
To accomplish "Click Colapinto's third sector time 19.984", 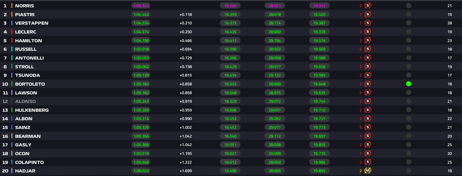I will [319, 162].
